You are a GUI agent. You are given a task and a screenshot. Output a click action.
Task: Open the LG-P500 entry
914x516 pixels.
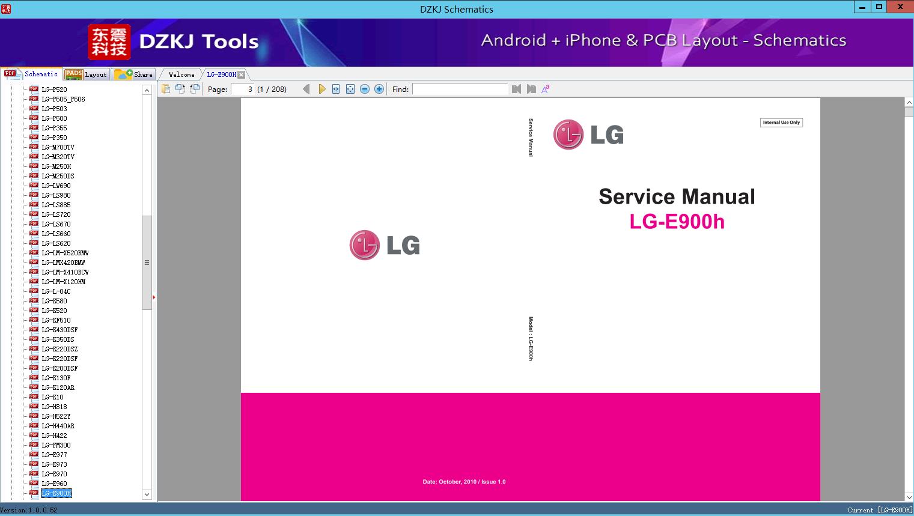pyautogui.click(x=54, y=118)
